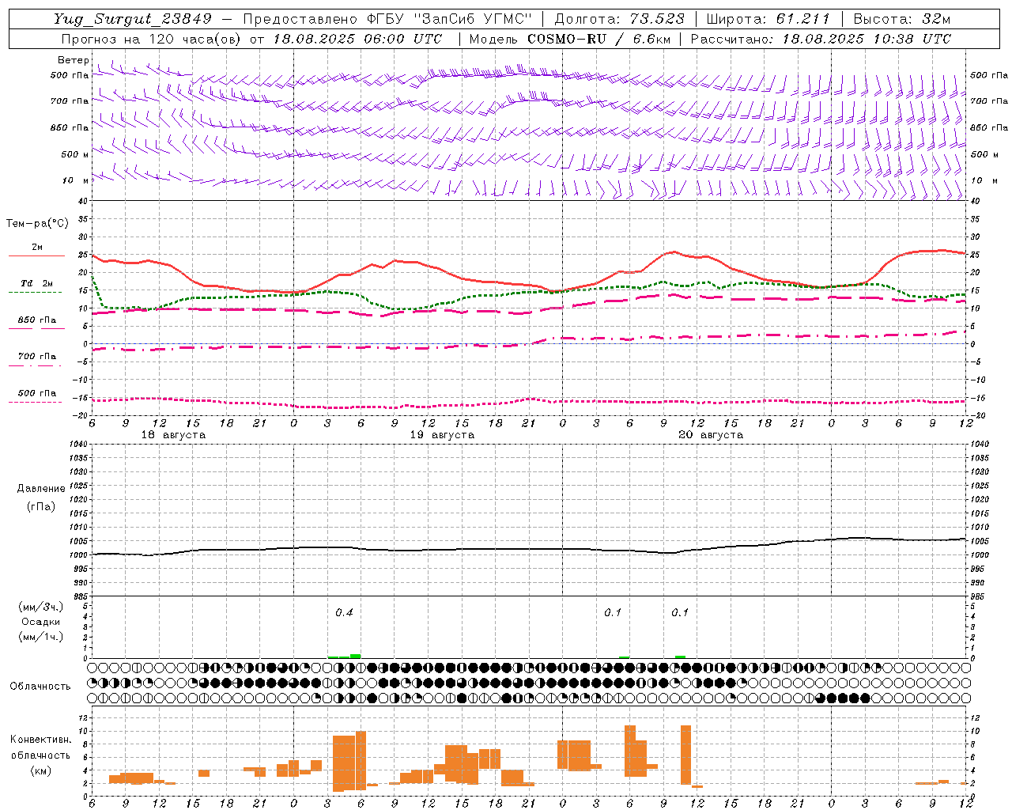Click the red 2м temperature legend line
Viewport: 1012px width, 810px height.
(36, 256)
